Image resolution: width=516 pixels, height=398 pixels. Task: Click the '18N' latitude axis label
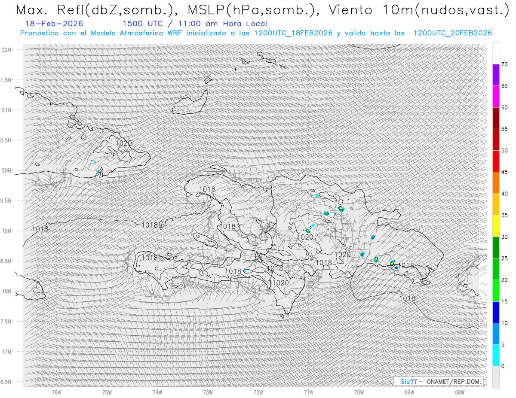coord(6,291)
